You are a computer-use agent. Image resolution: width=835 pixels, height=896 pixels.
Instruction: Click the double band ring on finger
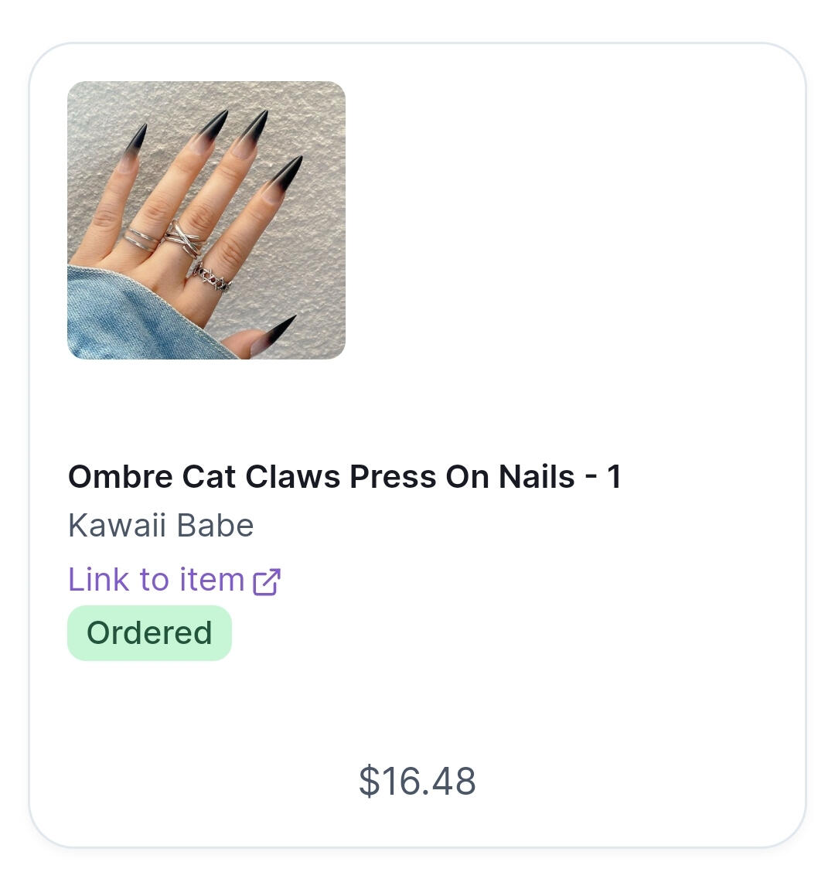coord(141,239)
